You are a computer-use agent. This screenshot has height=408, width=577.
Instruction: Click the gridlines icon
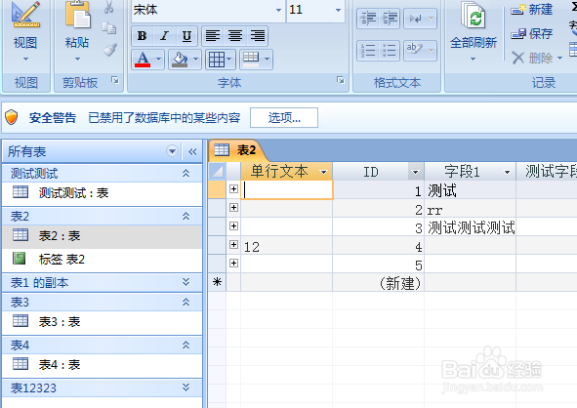click(217, 60)
